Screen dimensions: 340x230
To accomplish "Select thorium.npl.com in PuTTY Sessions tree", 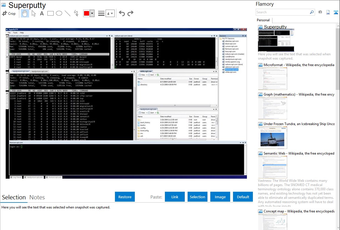I will [232, 69].
